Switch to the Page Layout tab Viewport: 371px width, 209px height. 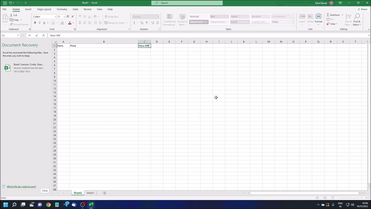click(44, 9)
